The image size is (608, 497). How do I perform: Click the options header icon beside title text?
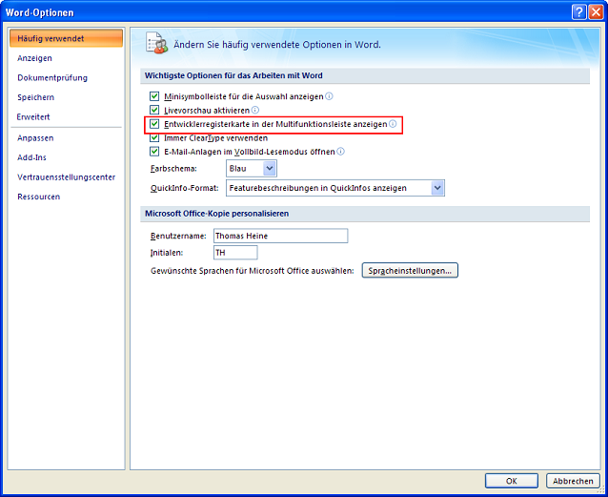point(156,43)
